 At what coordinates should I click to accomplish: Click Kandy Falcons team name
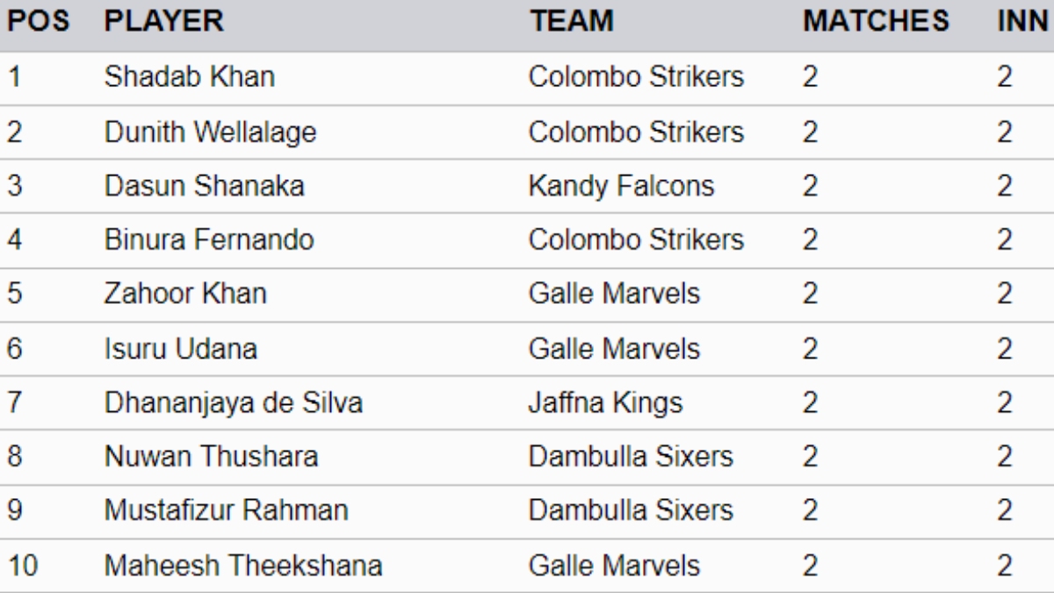(621, 186)
